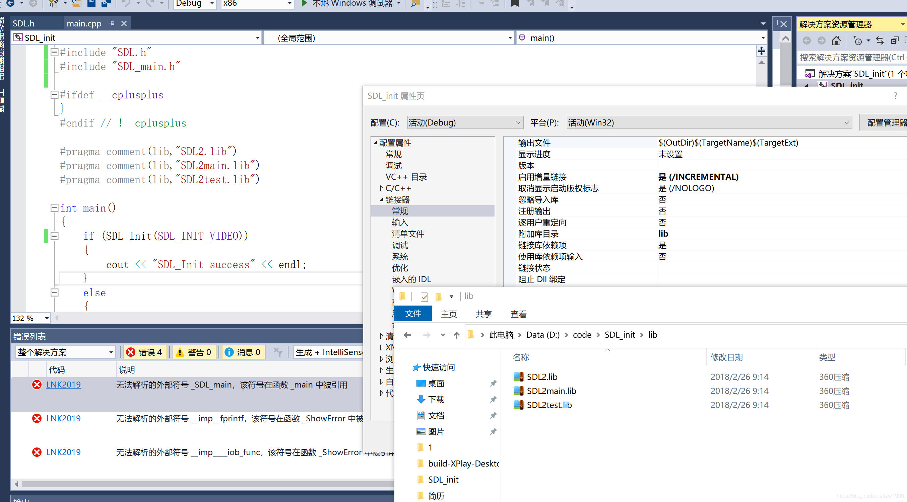Start the local Windows debugger with green play
This screenshot has height=502, width=907.
pos(305,4)
